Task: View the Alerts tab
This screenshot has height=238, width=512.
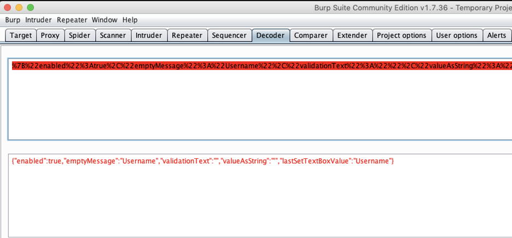Action: pos(497,35)
